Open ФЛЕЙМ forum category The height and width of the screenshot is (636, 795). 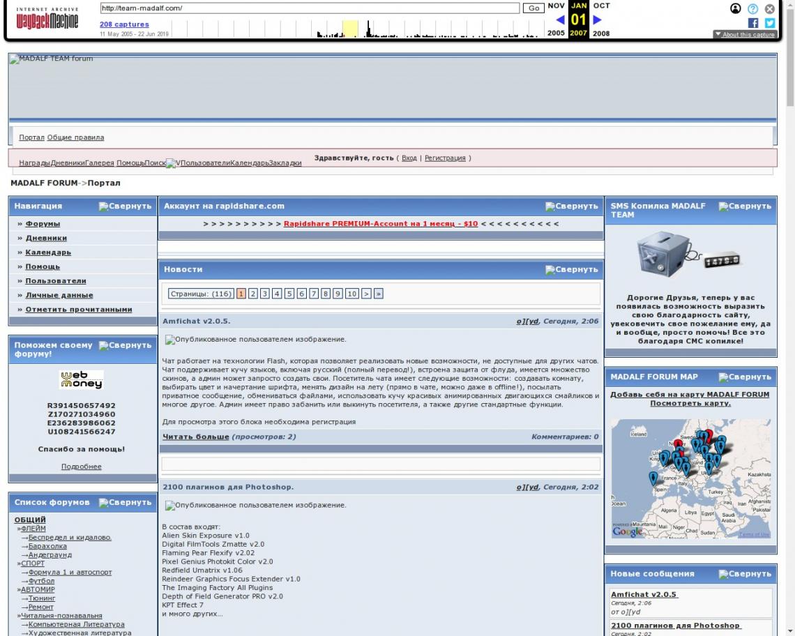[33, 529]
